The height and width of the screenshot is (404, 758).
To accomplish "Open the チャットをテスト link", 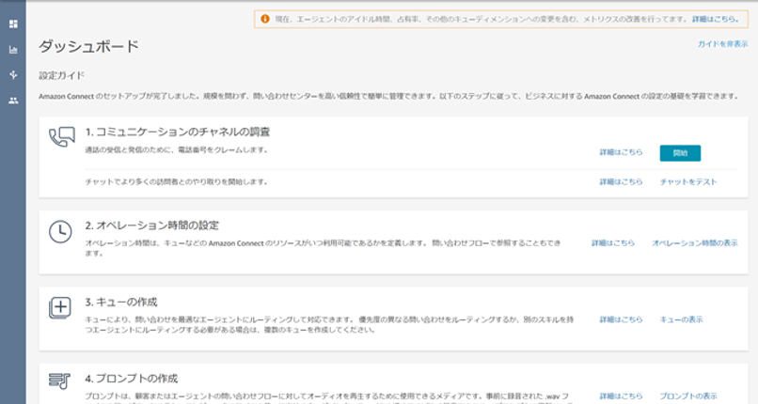I will click(x=688, y=181).
